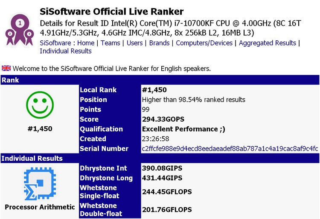Click the purple ranker ribbons logo
Viewport: 320px width, 219px height.
tap(20, 30)
